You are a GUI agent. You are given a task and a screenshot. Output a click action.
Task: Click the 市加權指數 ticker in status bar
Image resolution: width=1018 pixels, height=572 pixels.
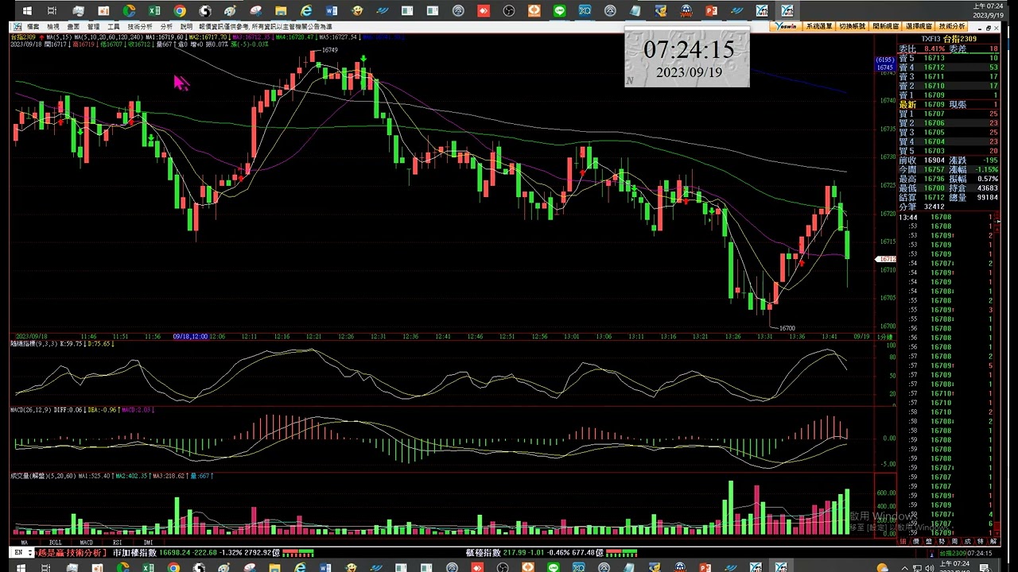(134, 553)
